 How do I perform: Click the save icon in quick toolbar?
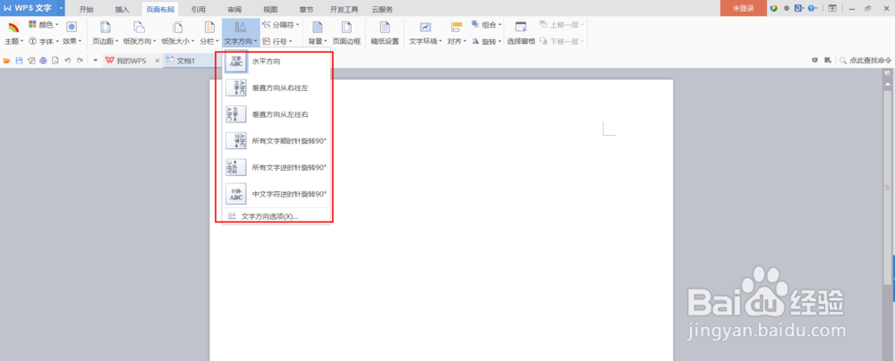point(19,61)
